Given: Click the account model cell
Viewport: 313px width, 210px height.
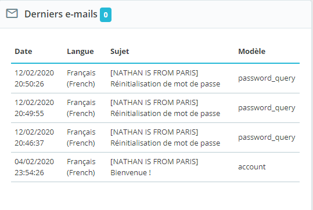Looking at the screenshot, I should [251, 167].
